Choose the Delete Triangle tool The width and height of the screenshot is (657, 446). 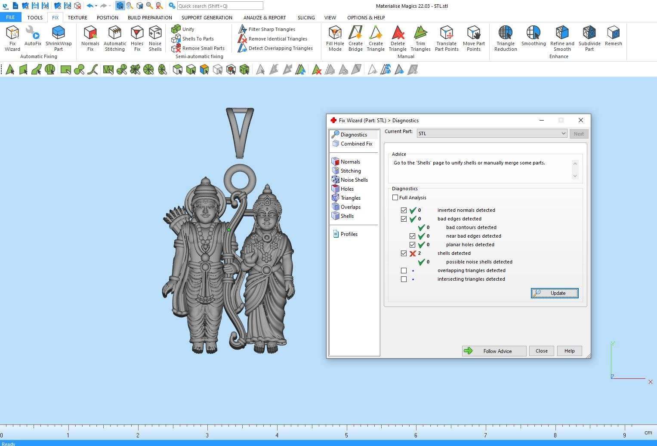(398, 38)
